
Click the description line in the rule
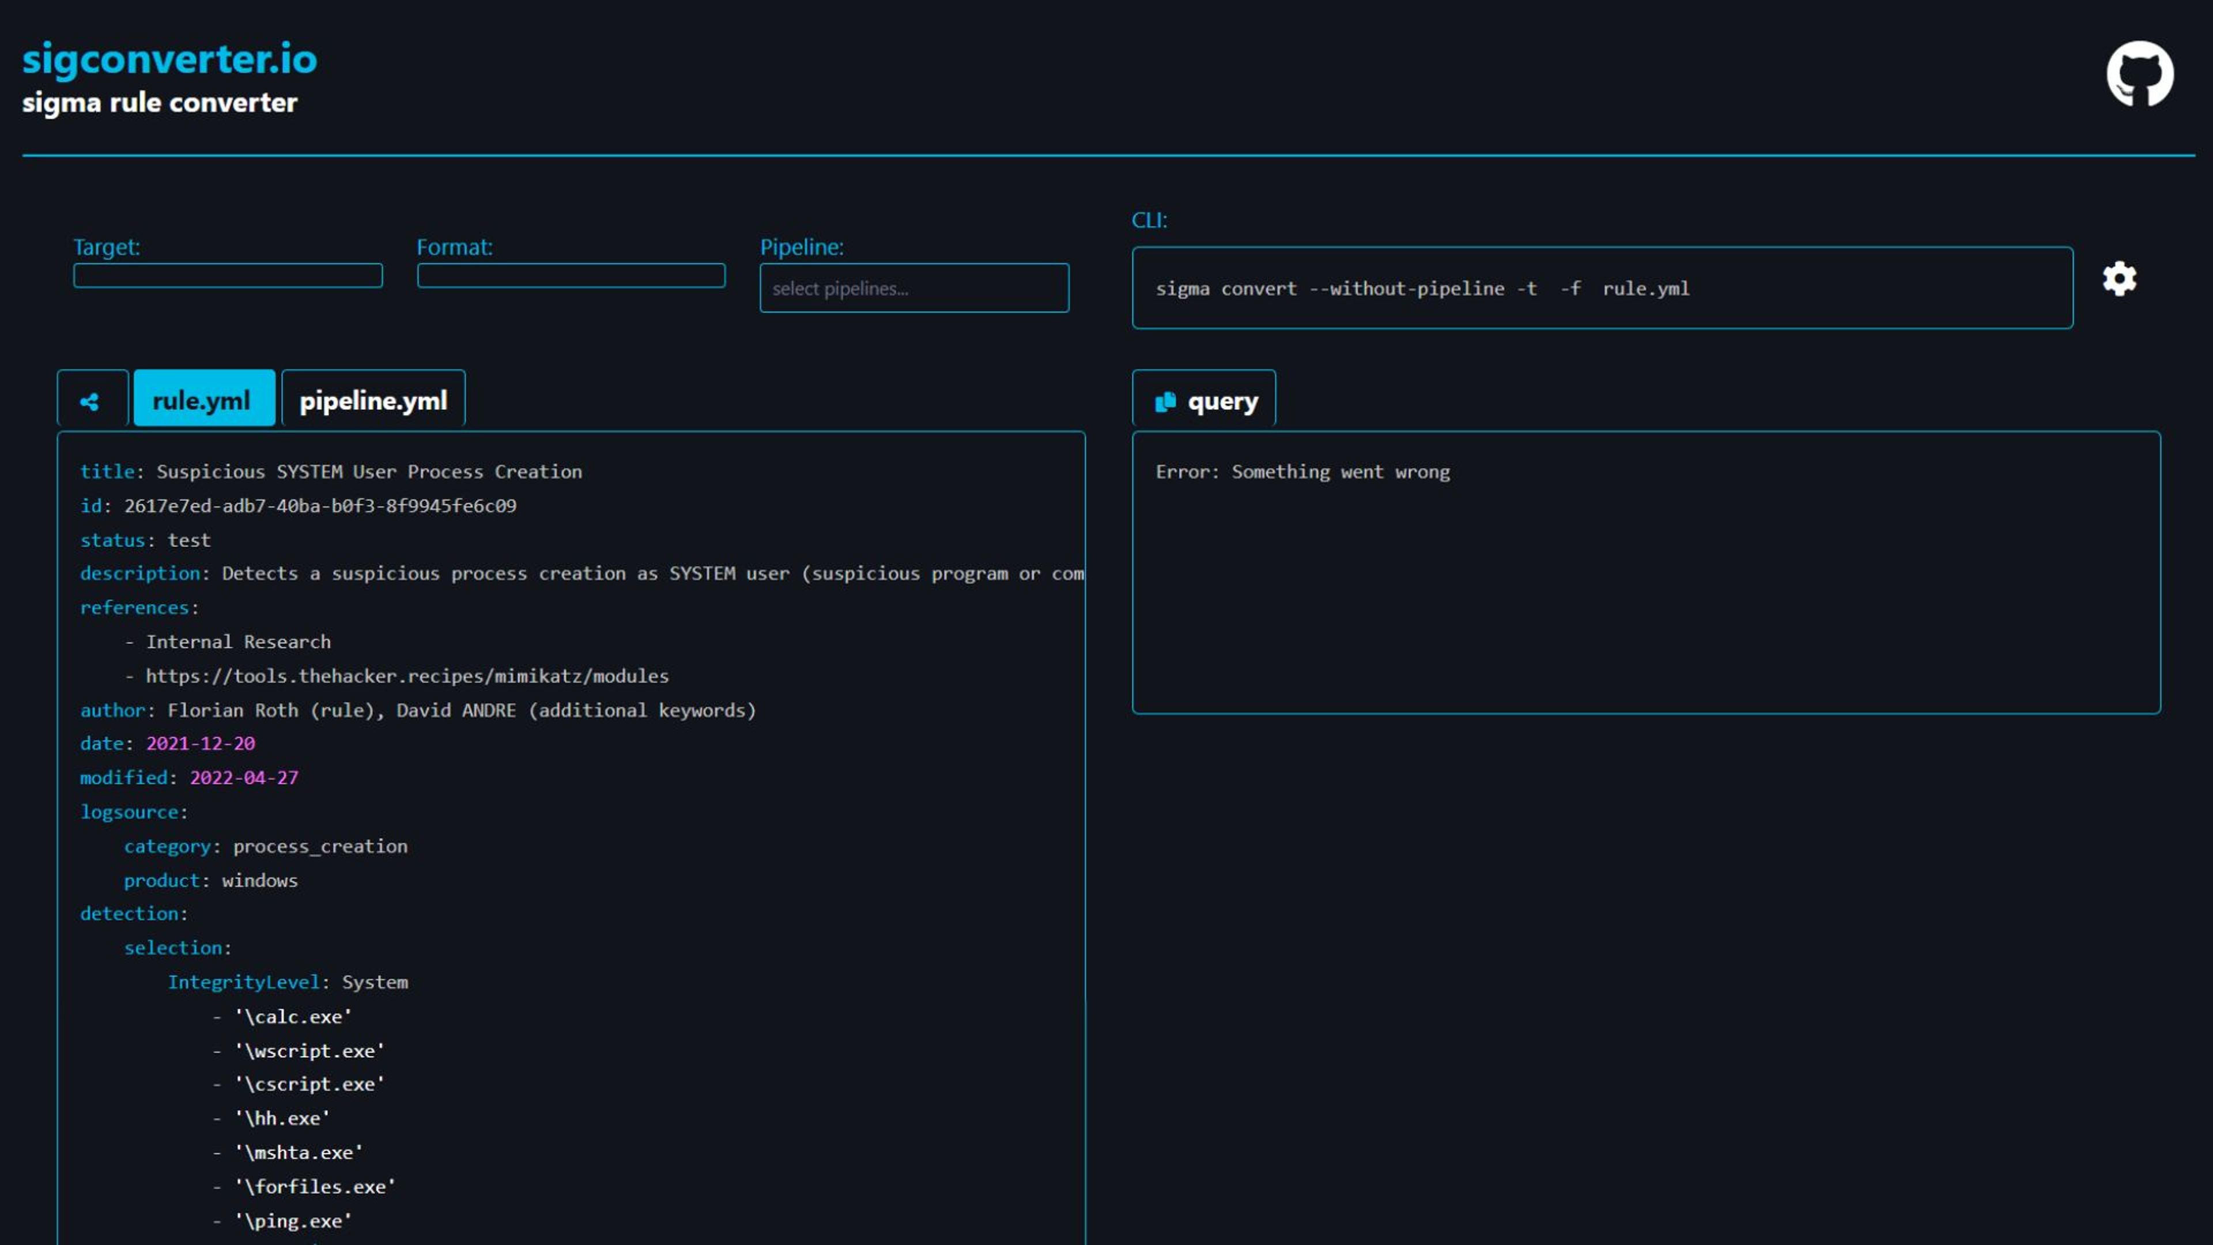click(581, 574)
